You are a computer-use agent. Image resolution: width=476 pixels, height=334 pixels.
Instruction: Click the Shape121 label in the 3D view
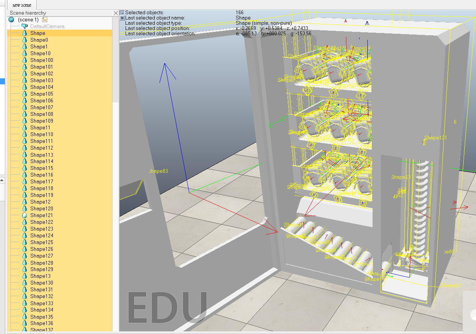pyautogui.click(x=436, y=138)
